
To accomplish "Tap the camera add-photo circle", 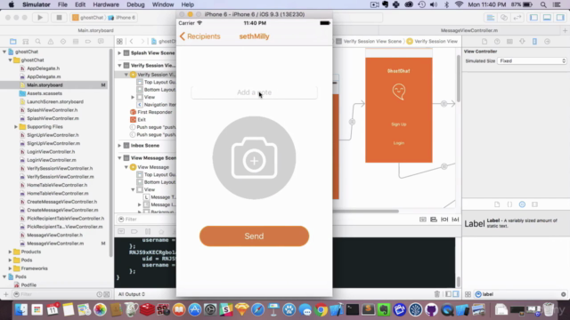I will click(x=254, y=158).
